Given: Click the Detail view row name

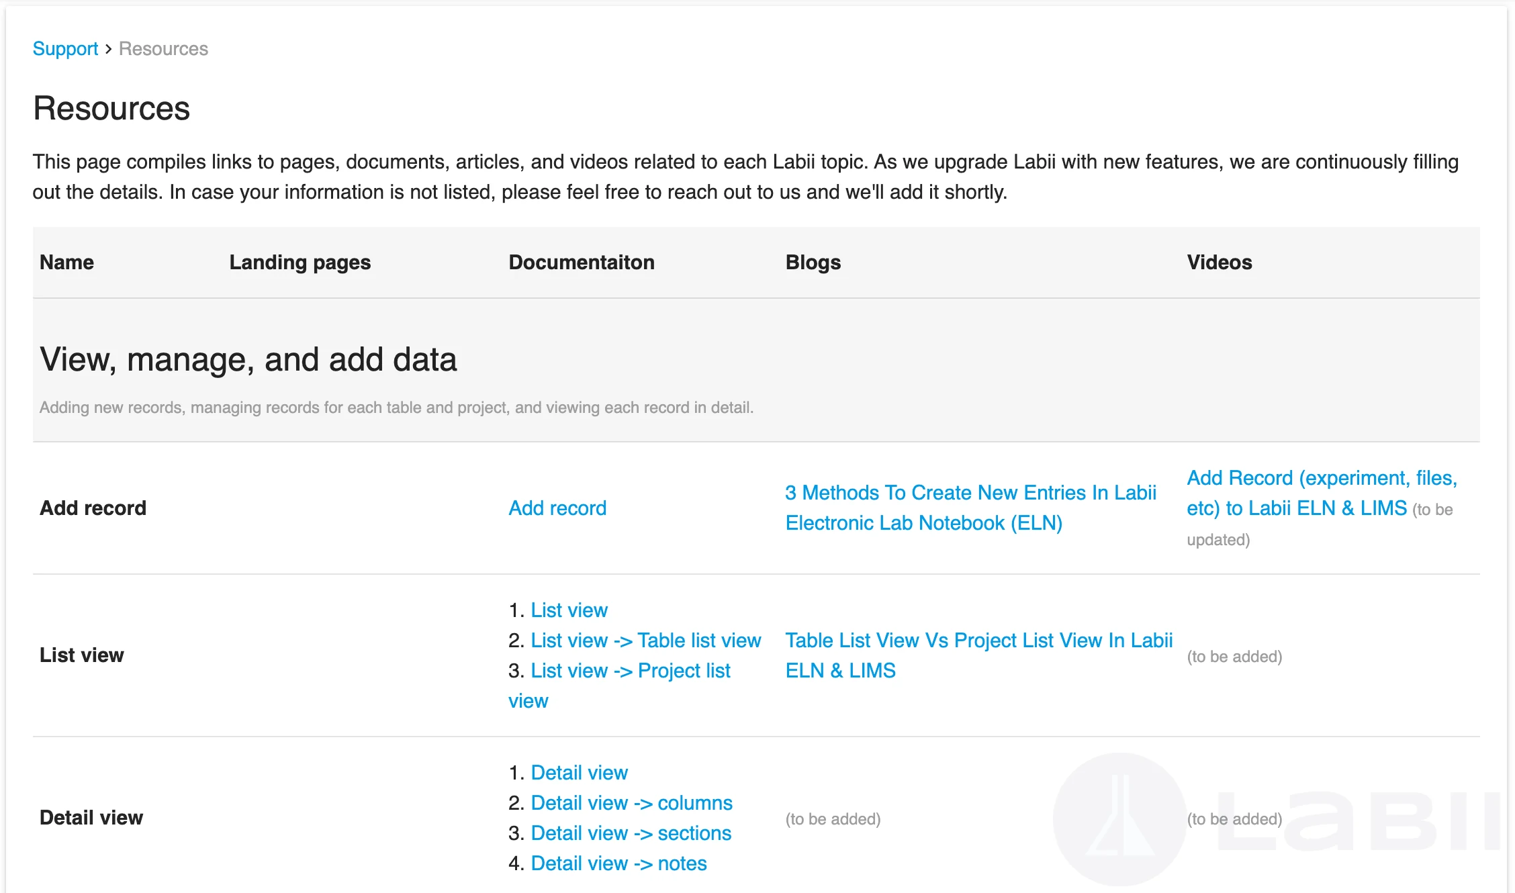Looking at the screenshot, I should (x=91, y=817).
